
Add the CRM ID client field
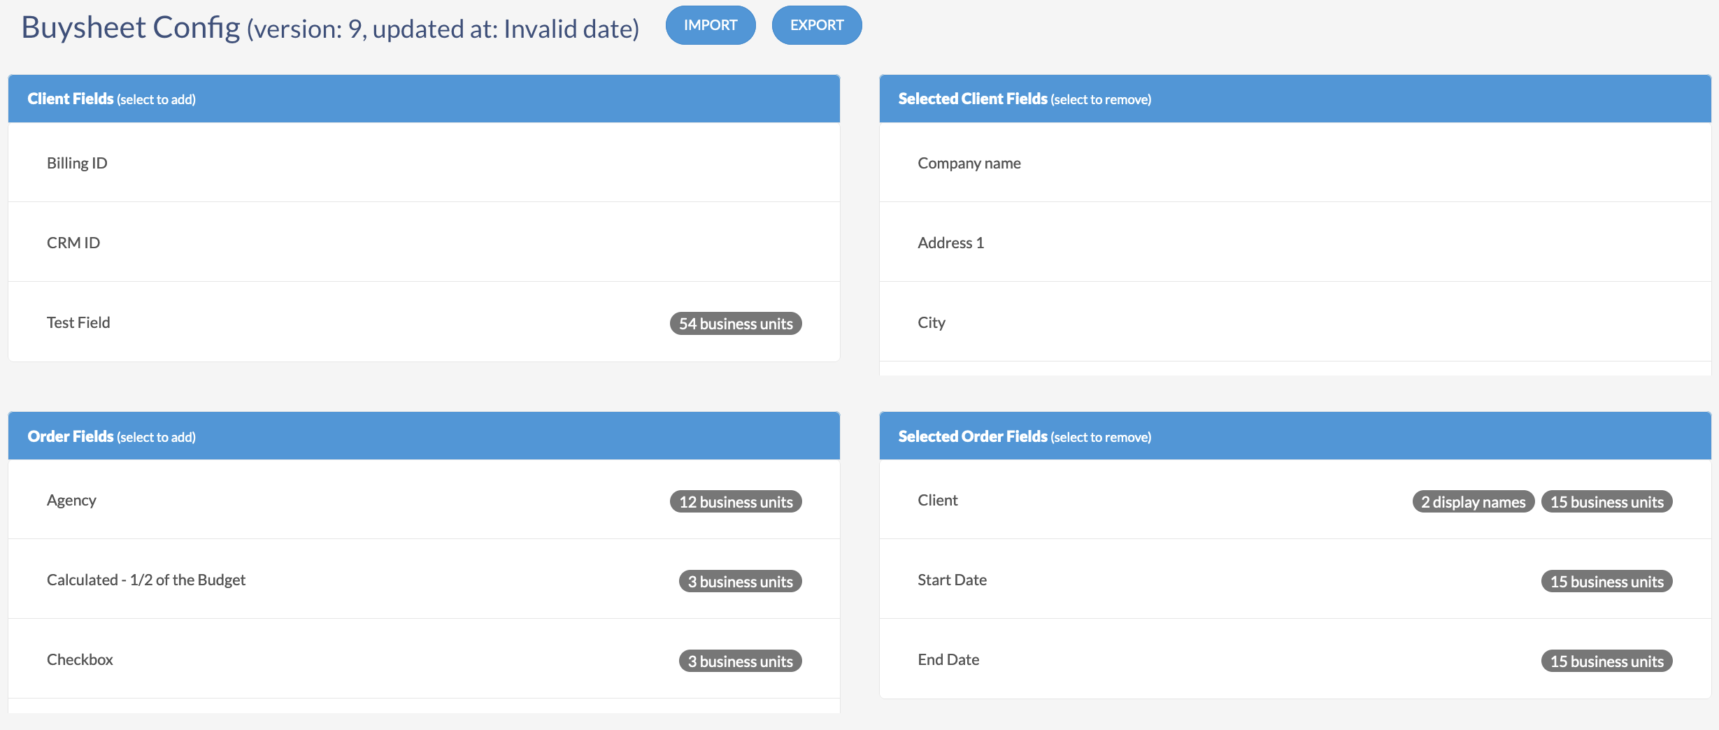click(x=424, y=243)
